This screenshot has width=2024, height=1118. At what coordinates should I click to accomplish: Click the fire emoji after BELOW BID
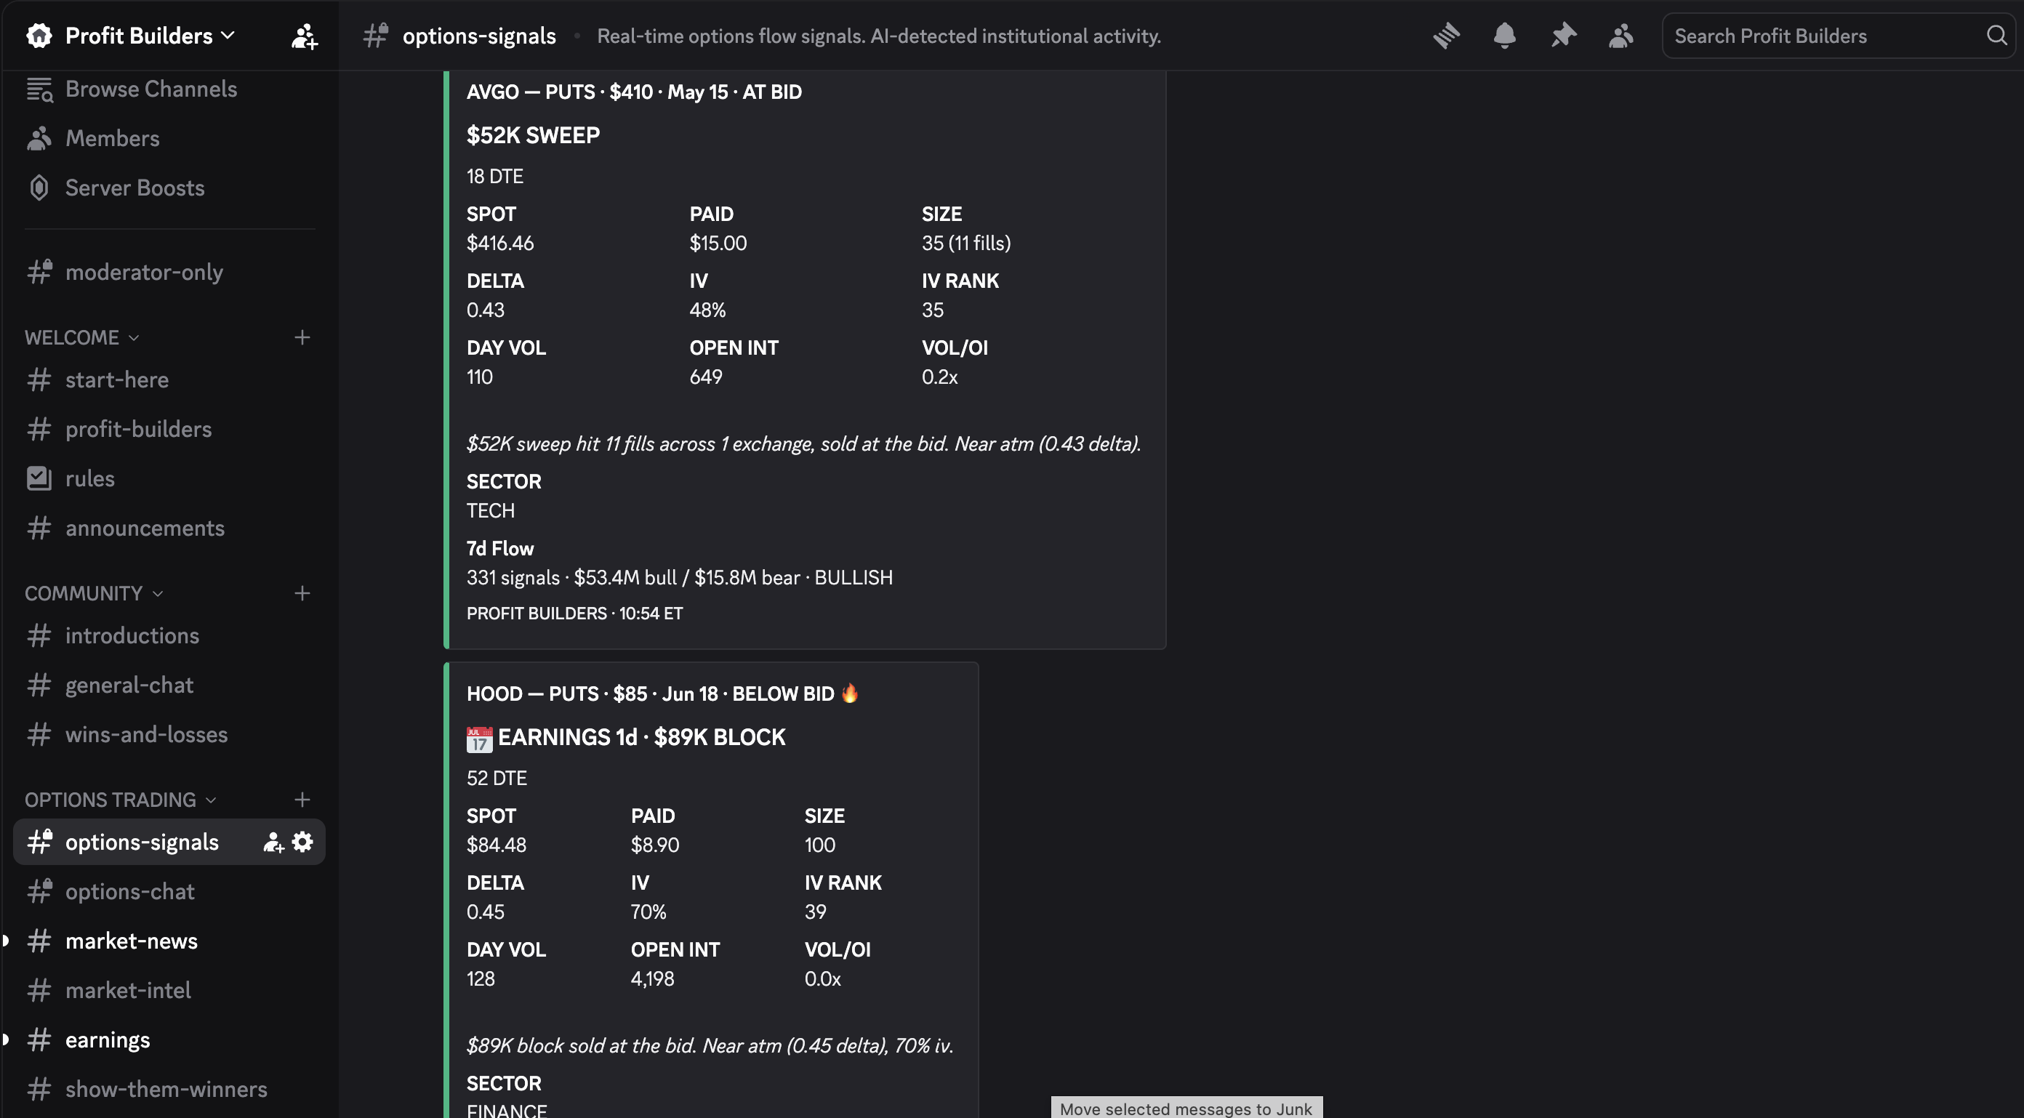[849, 693]
